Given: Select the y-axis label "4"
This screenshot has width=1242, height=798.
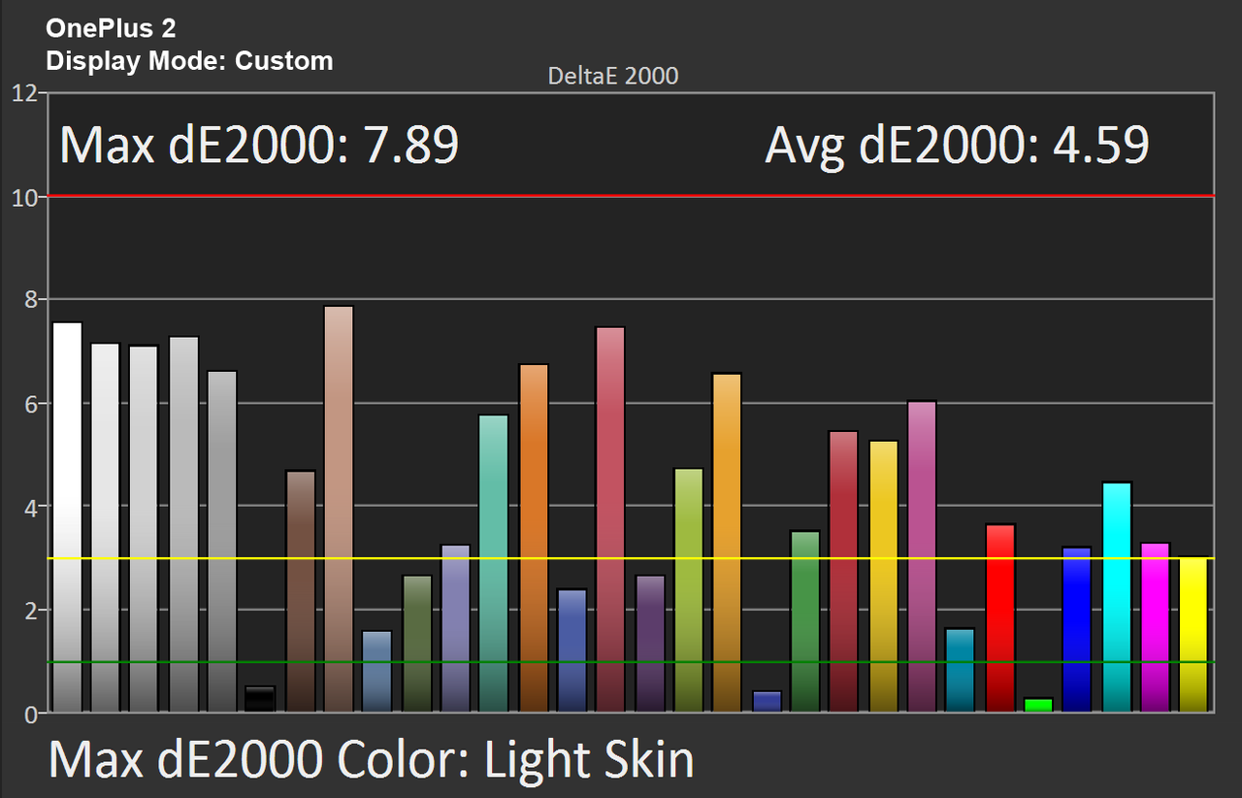Looking at the screenshot, I should click(30, 508).
